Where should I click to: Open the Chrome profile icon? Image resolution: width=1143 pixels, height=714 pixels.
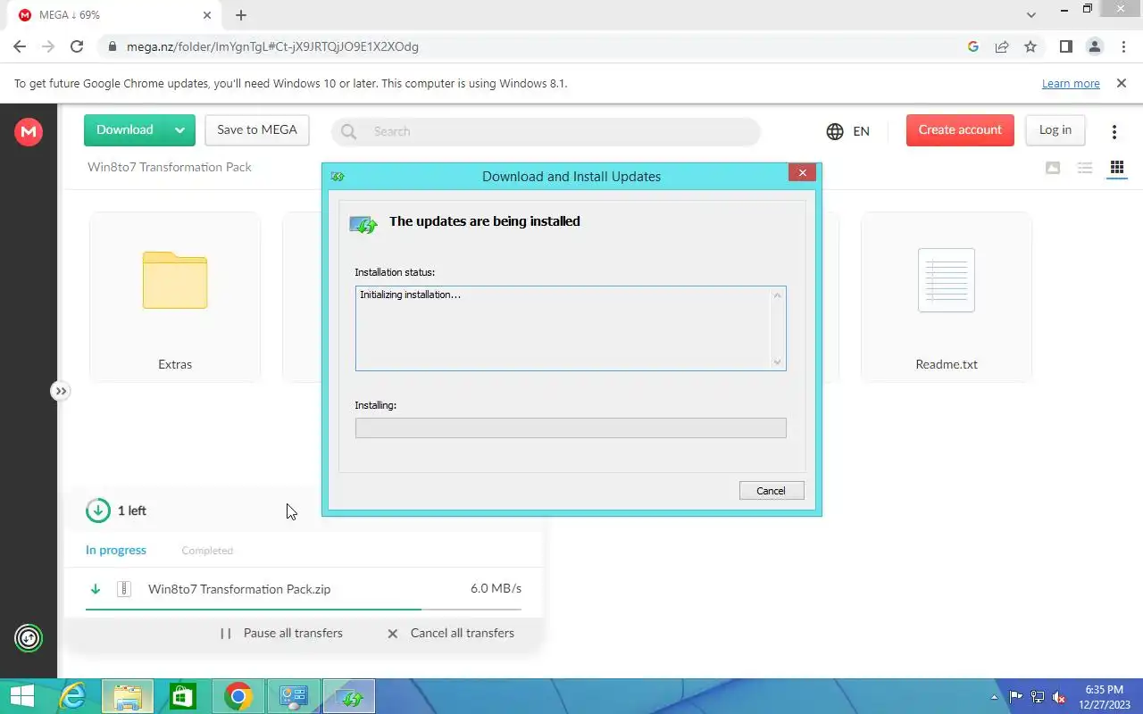1094,46
